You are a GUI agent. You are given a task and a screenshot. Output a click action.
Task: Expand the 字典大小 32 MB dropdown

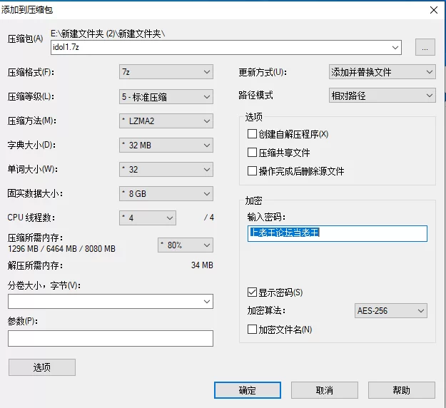[166, 146]
